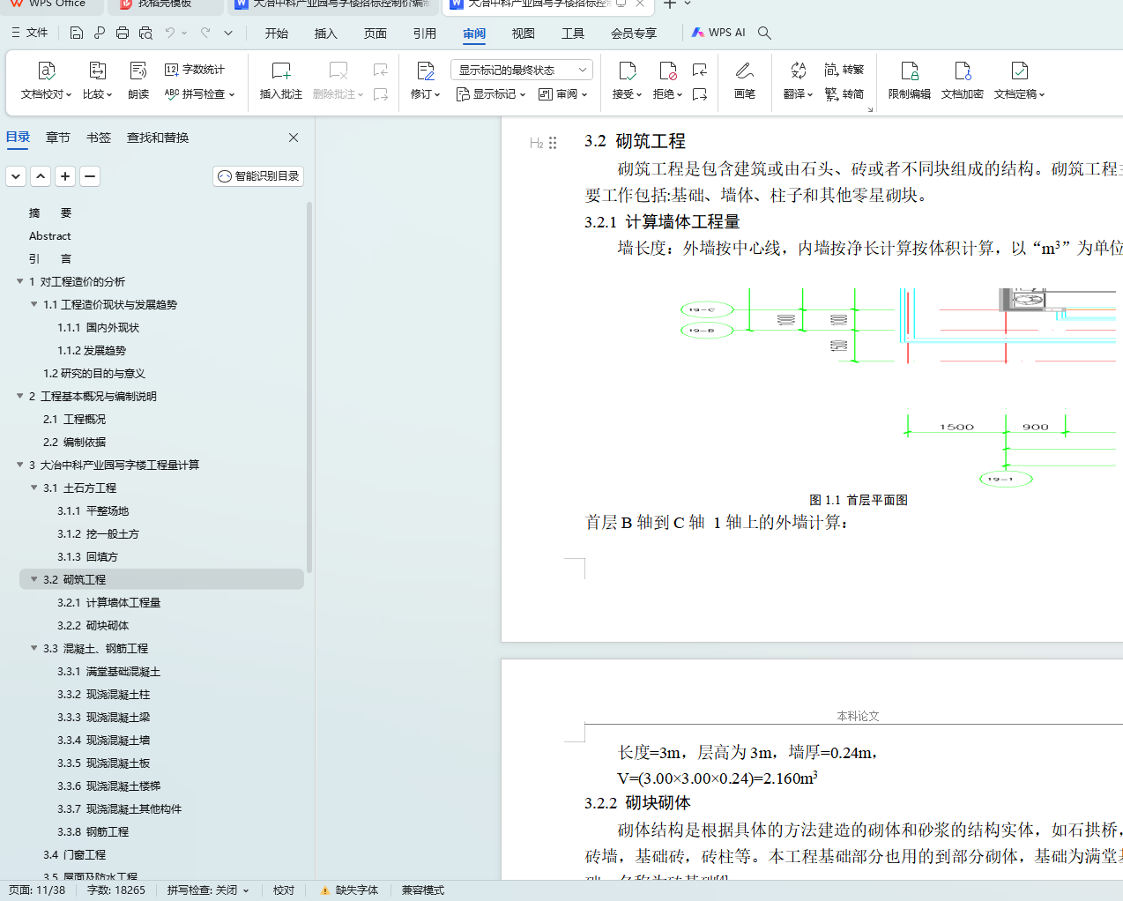Switch to 书签 tab in navigation pane

coord(99,138)
